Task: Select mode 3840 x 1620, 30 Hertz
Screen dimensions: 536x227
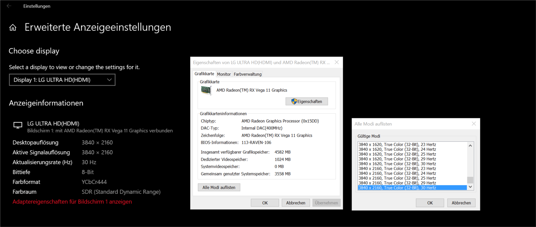Action: [x=412, y=164]
